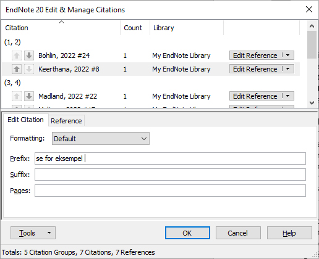This screenshot has width=319, height=259.
Task: Click disabled up arrow beside Madland citation
Action: click(17, 96)
